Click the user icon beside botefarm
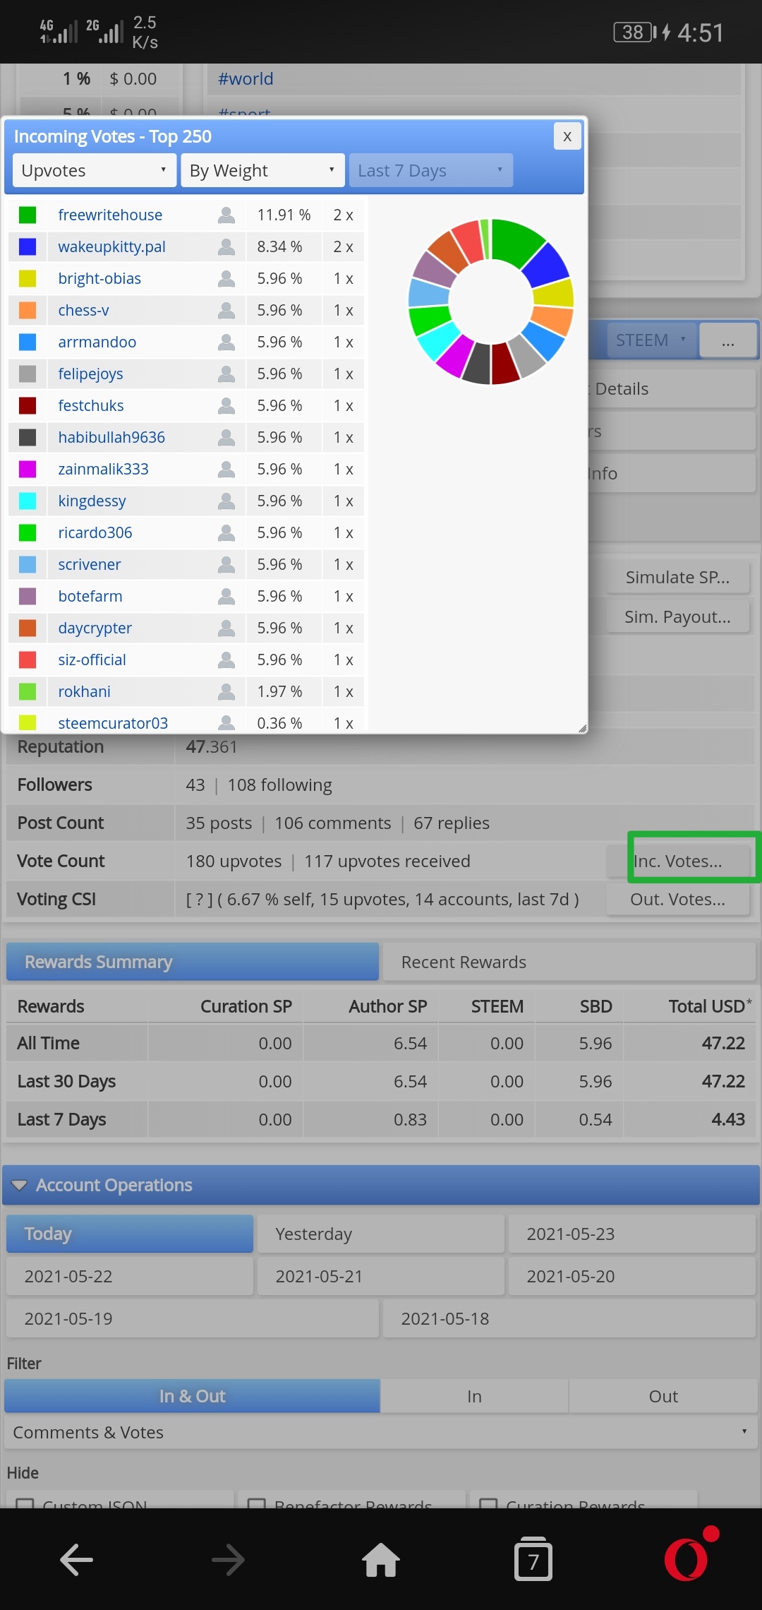The height and width of the screenshot is (1610, 762). point(226,596)
